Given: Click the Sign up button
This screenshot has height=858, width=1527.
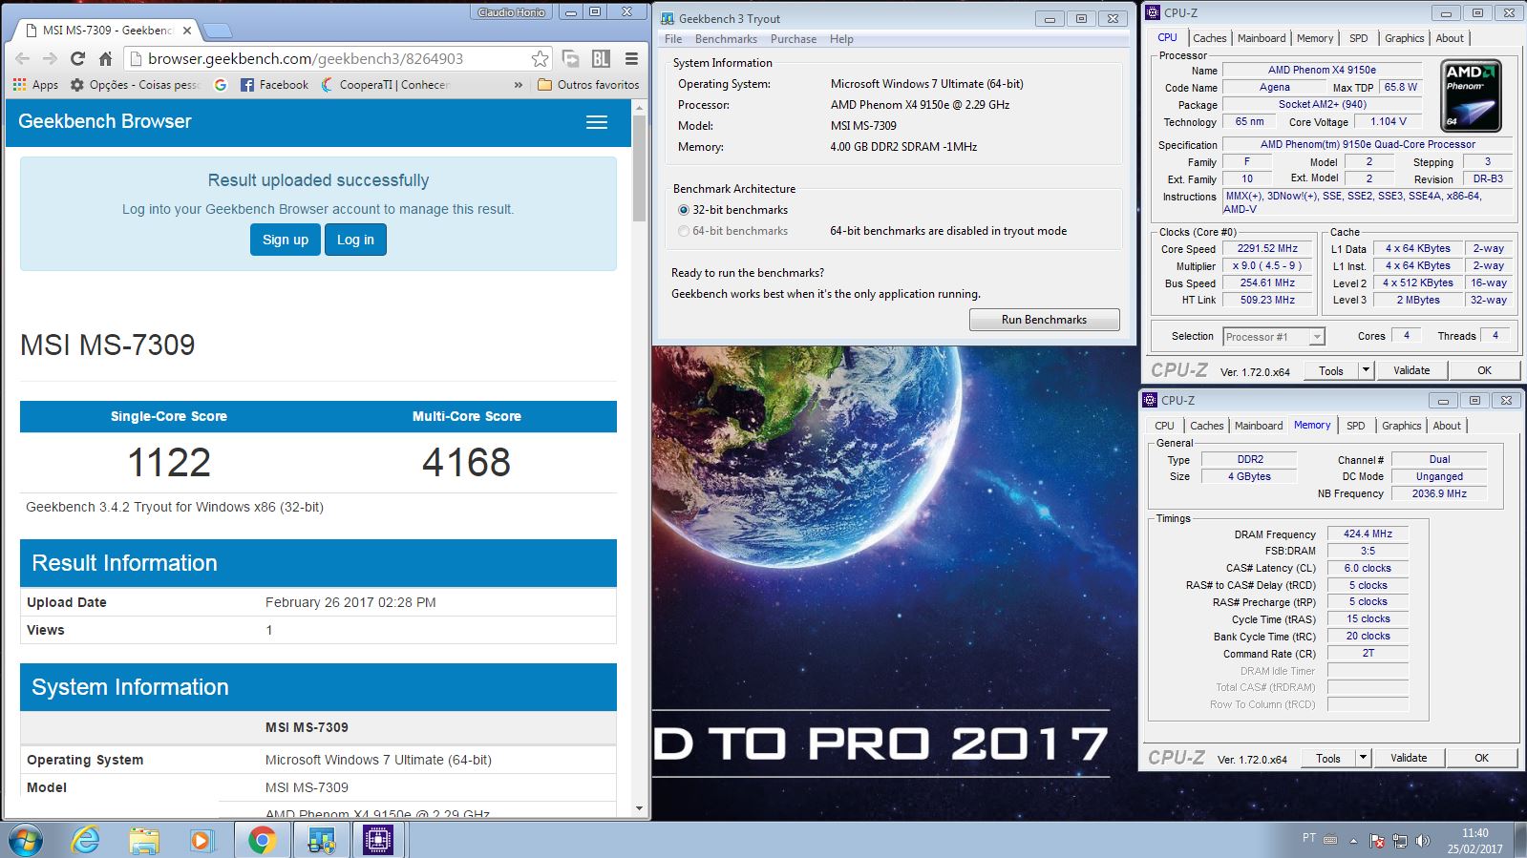Looking at the screenshot, I should point(286,240).
